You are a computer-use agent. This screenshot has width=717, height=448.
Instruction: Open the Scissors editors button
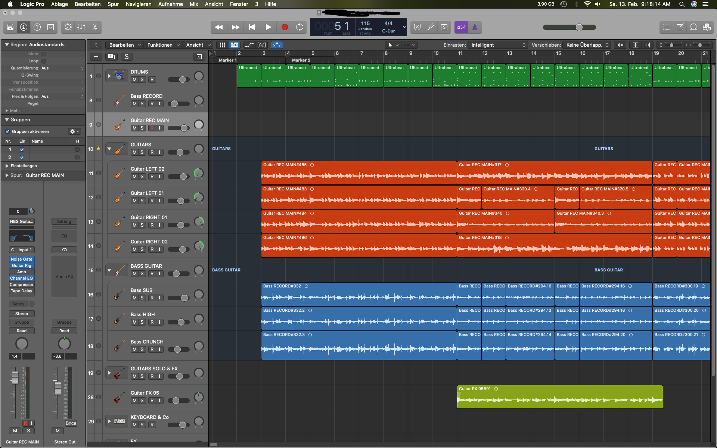tap(95, 27)
